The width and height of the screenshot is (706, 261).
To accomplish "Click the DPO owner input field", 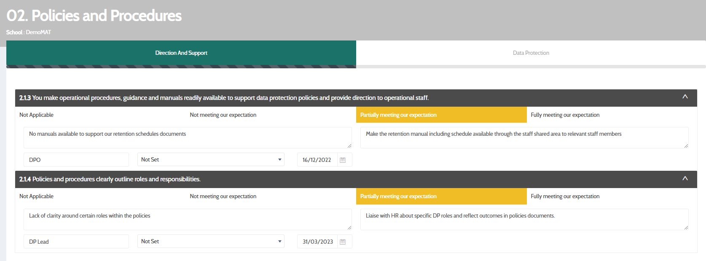I will [76, 160].
